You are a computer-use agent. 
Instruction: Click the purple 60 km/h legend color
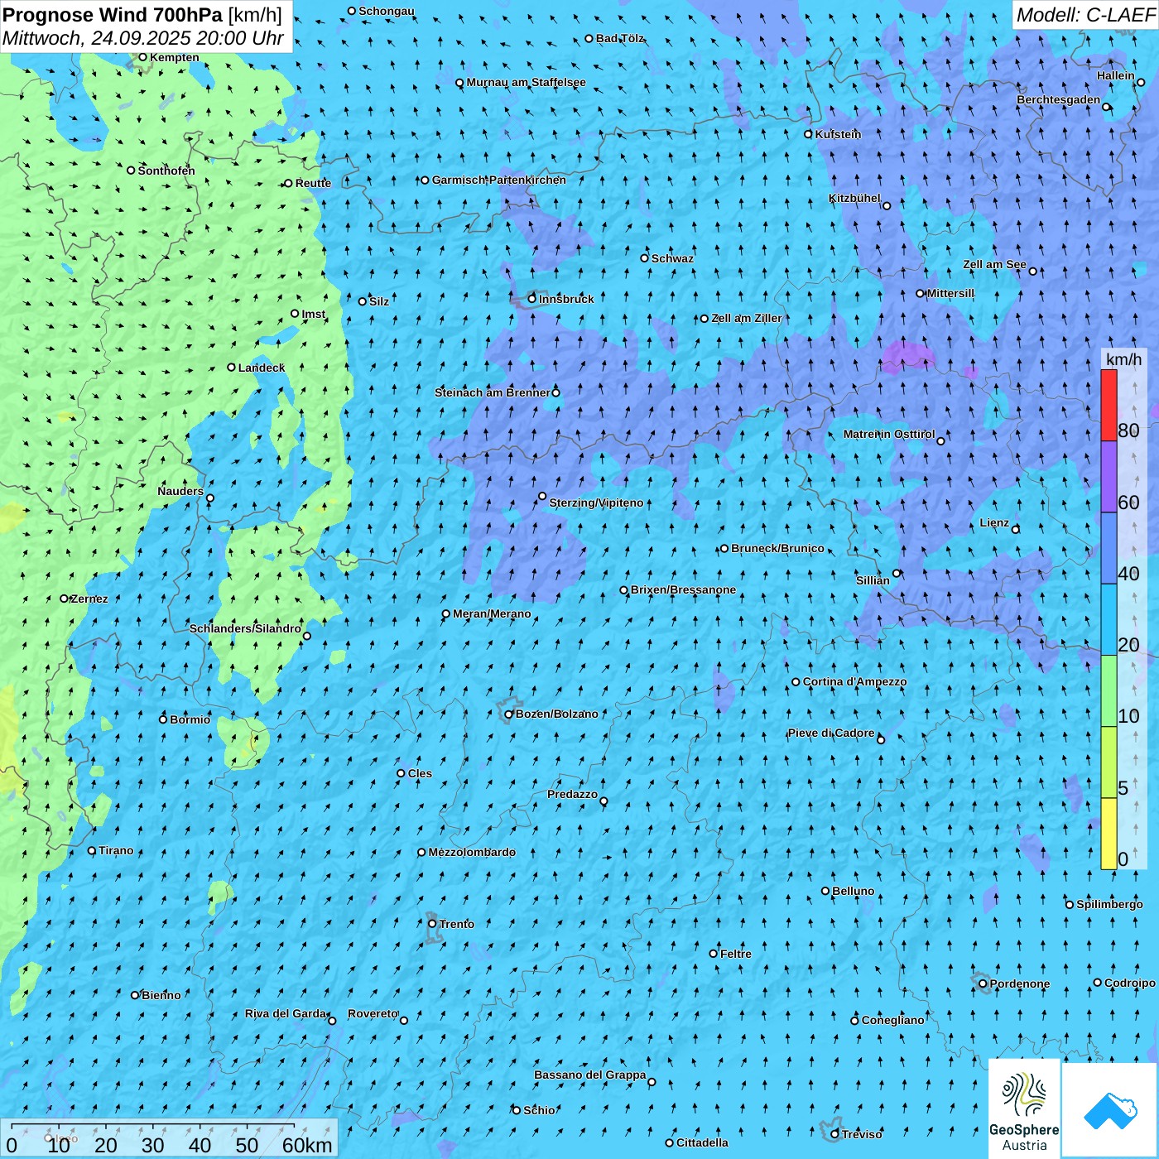(x=1109, y=477)
